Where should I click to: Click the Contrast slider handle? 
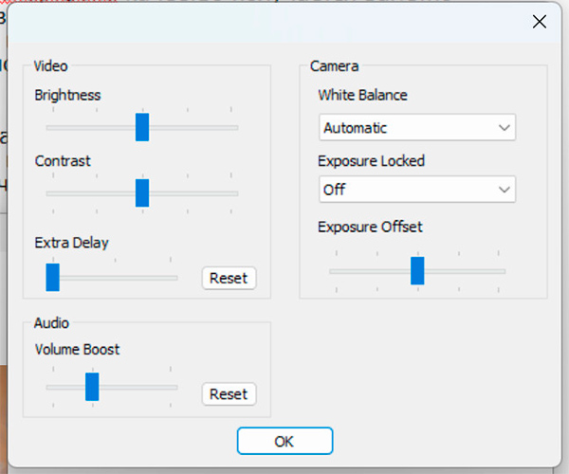[142, 192]
